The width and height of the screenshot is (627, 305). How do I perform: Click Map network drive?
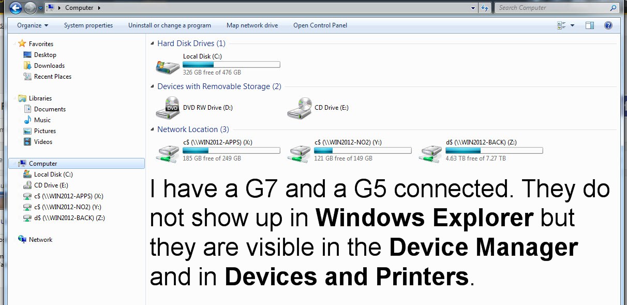[252, 25]
